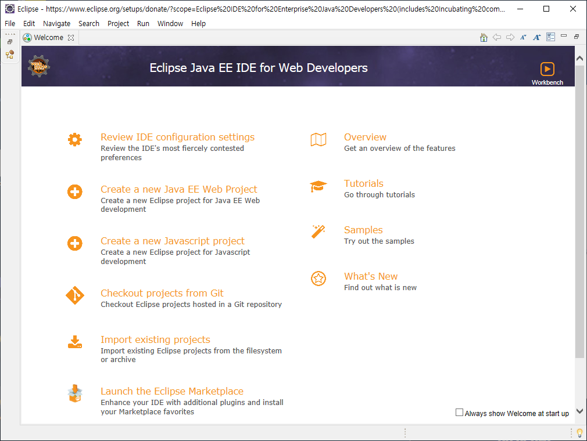Image resolution: width=587 pixels, height=441 pixels.
Task: Click 'Find out what is new' text
Action: [x=380, y=287]
